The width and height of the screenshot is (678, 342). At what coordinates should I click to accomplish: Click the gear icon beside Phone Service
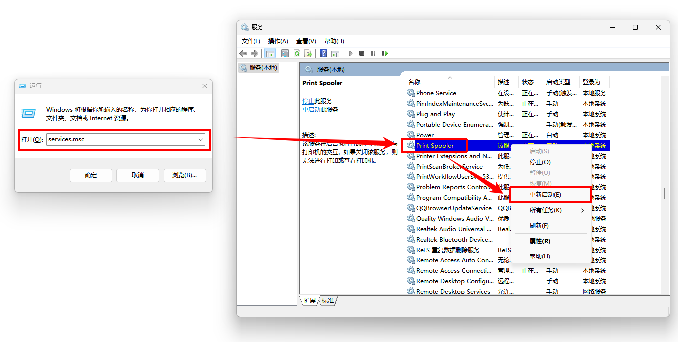click(x=411, y=93)
